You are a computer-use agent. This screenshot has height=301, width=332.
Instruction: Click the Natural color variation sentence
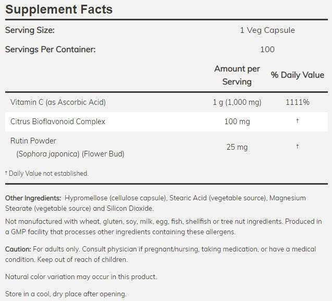pyautogui.click(x=81, y=276)
